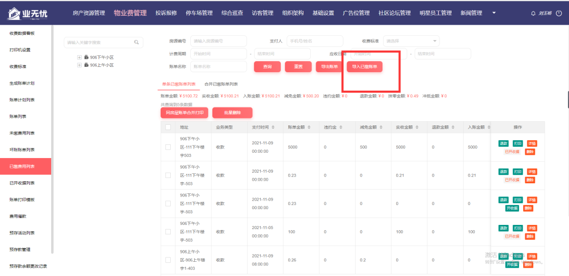Click 删除 for the 5000 bill row
This screenshot has height=276, width=569.
[530, 152]
